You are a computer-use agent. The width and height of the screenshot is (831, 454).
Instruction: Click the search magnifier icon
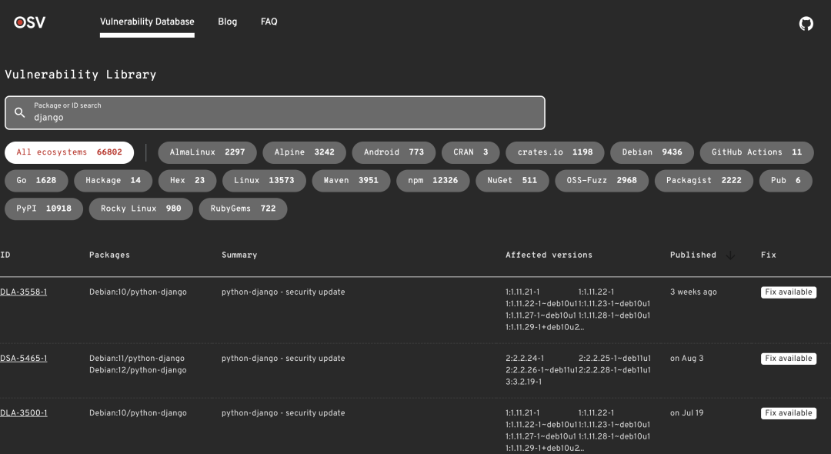coord(19,112)
